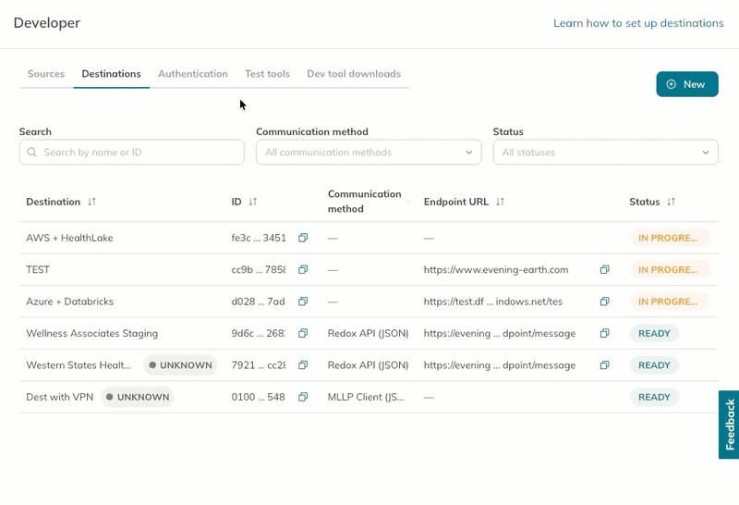The width and height of the screenshot is (739, 505).
Task: Copy the evening-earth.com endpoint URL
Action: tap(605, 269)
